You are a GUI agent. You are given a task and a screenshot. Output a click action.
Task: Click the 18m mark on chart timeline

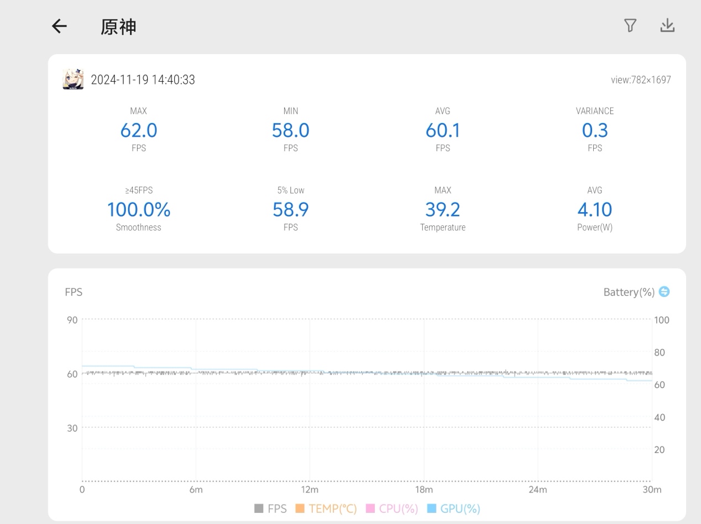[424, 490]
